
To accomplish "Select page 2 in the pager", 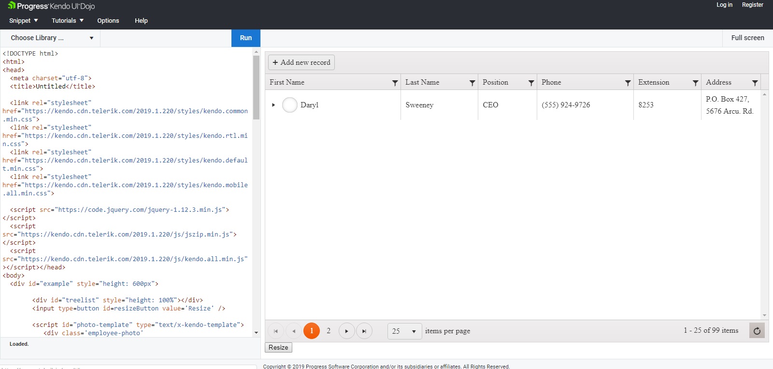I will pos(329,331).
